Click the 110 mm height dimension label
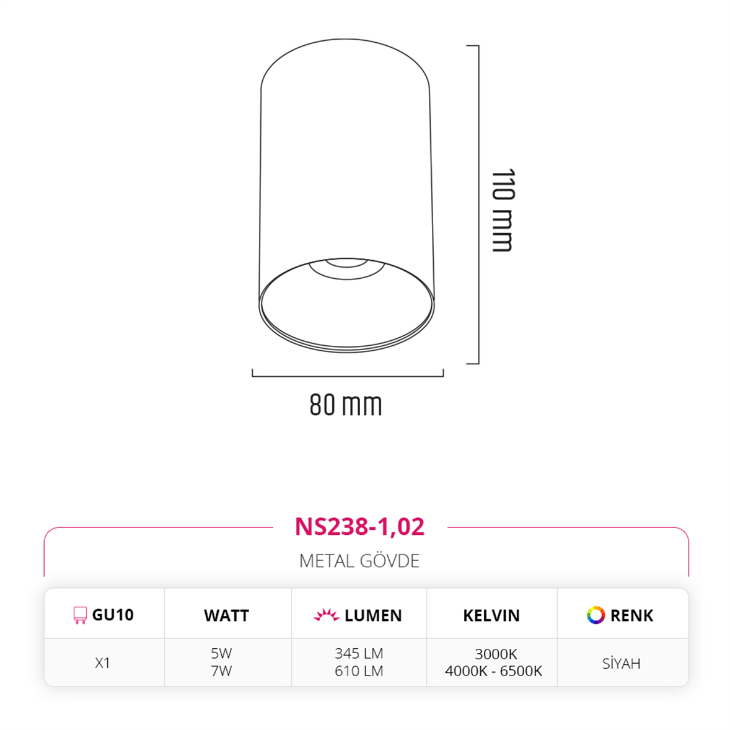Screen dimensions: 730x730 pos(503,211)
